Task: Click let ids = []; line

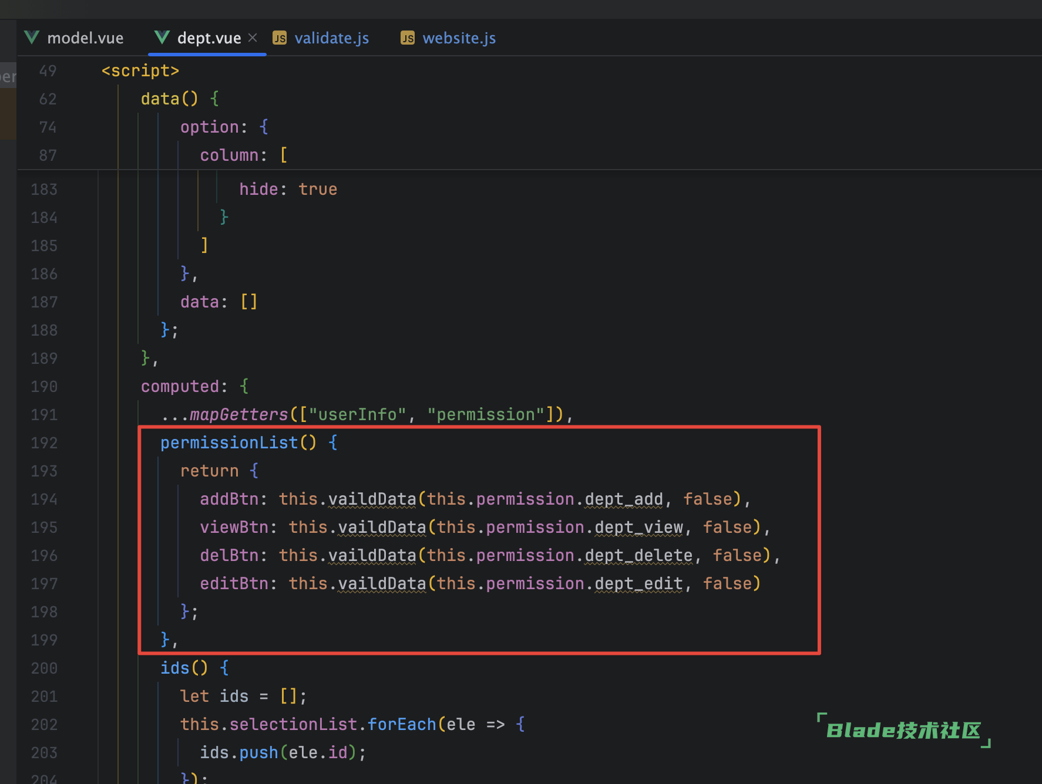Action: pyautogui.click(x=244, y=696)
